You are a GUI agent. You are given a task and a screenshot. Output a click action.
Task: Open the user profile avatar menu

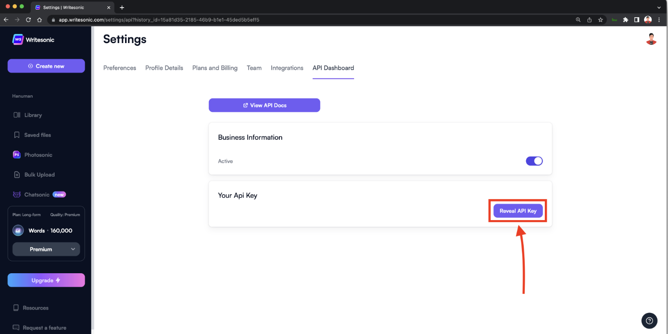click(x=651, y=39)
